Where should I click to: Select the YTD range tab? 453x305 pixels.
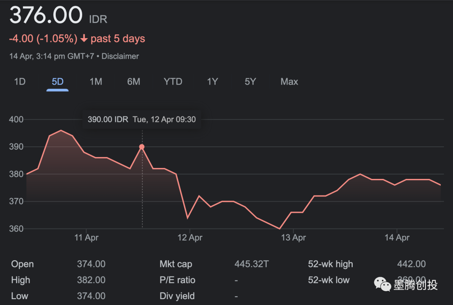173,82
